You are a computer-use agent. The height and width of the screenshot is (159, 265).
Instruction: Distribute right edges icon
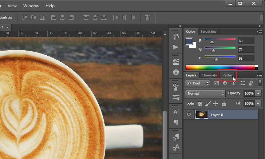tap(133, 17)
